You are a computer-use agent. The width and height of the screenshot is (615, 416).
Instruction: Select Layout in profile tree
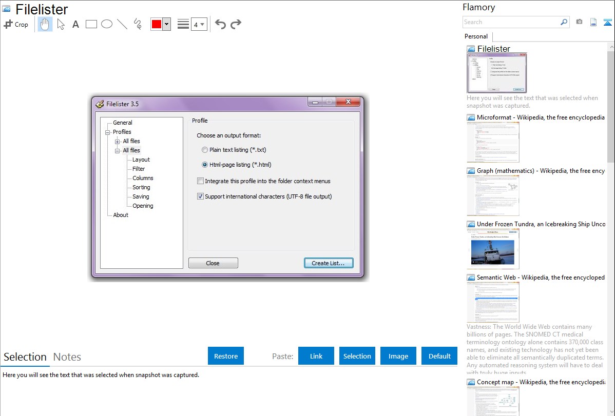click(141, 160)
